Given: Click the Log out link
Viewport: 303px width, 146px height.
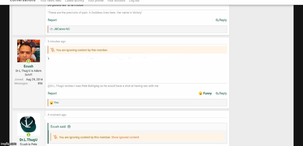Looking at the screenshot, I should [134, 1].
